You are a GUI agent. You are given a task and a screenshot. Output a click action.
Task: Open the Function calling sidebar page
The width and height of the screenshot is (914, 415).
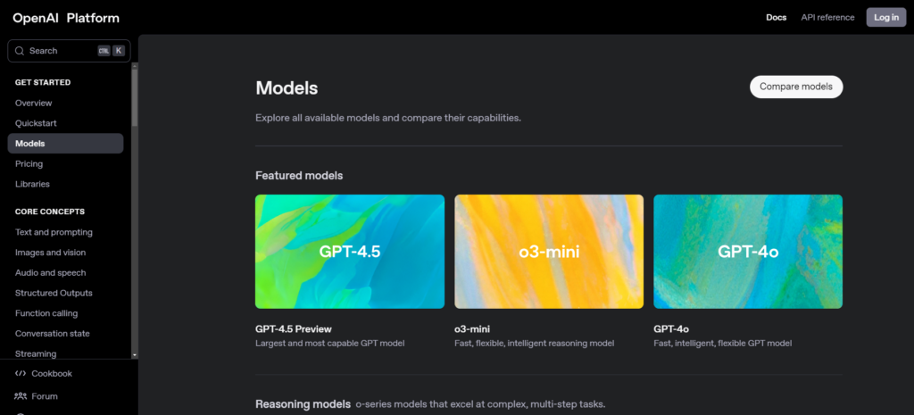click(46, 313)
